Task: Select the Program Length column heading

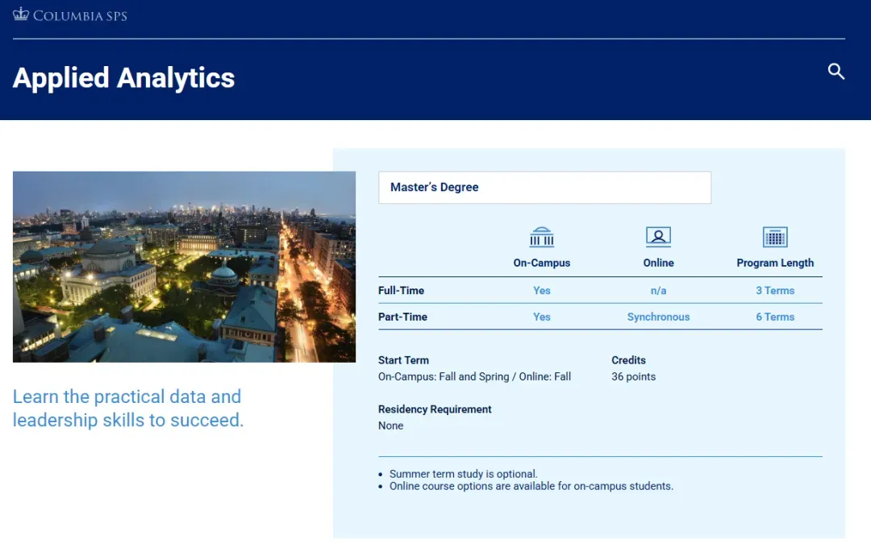Action: tap(775, 263)
